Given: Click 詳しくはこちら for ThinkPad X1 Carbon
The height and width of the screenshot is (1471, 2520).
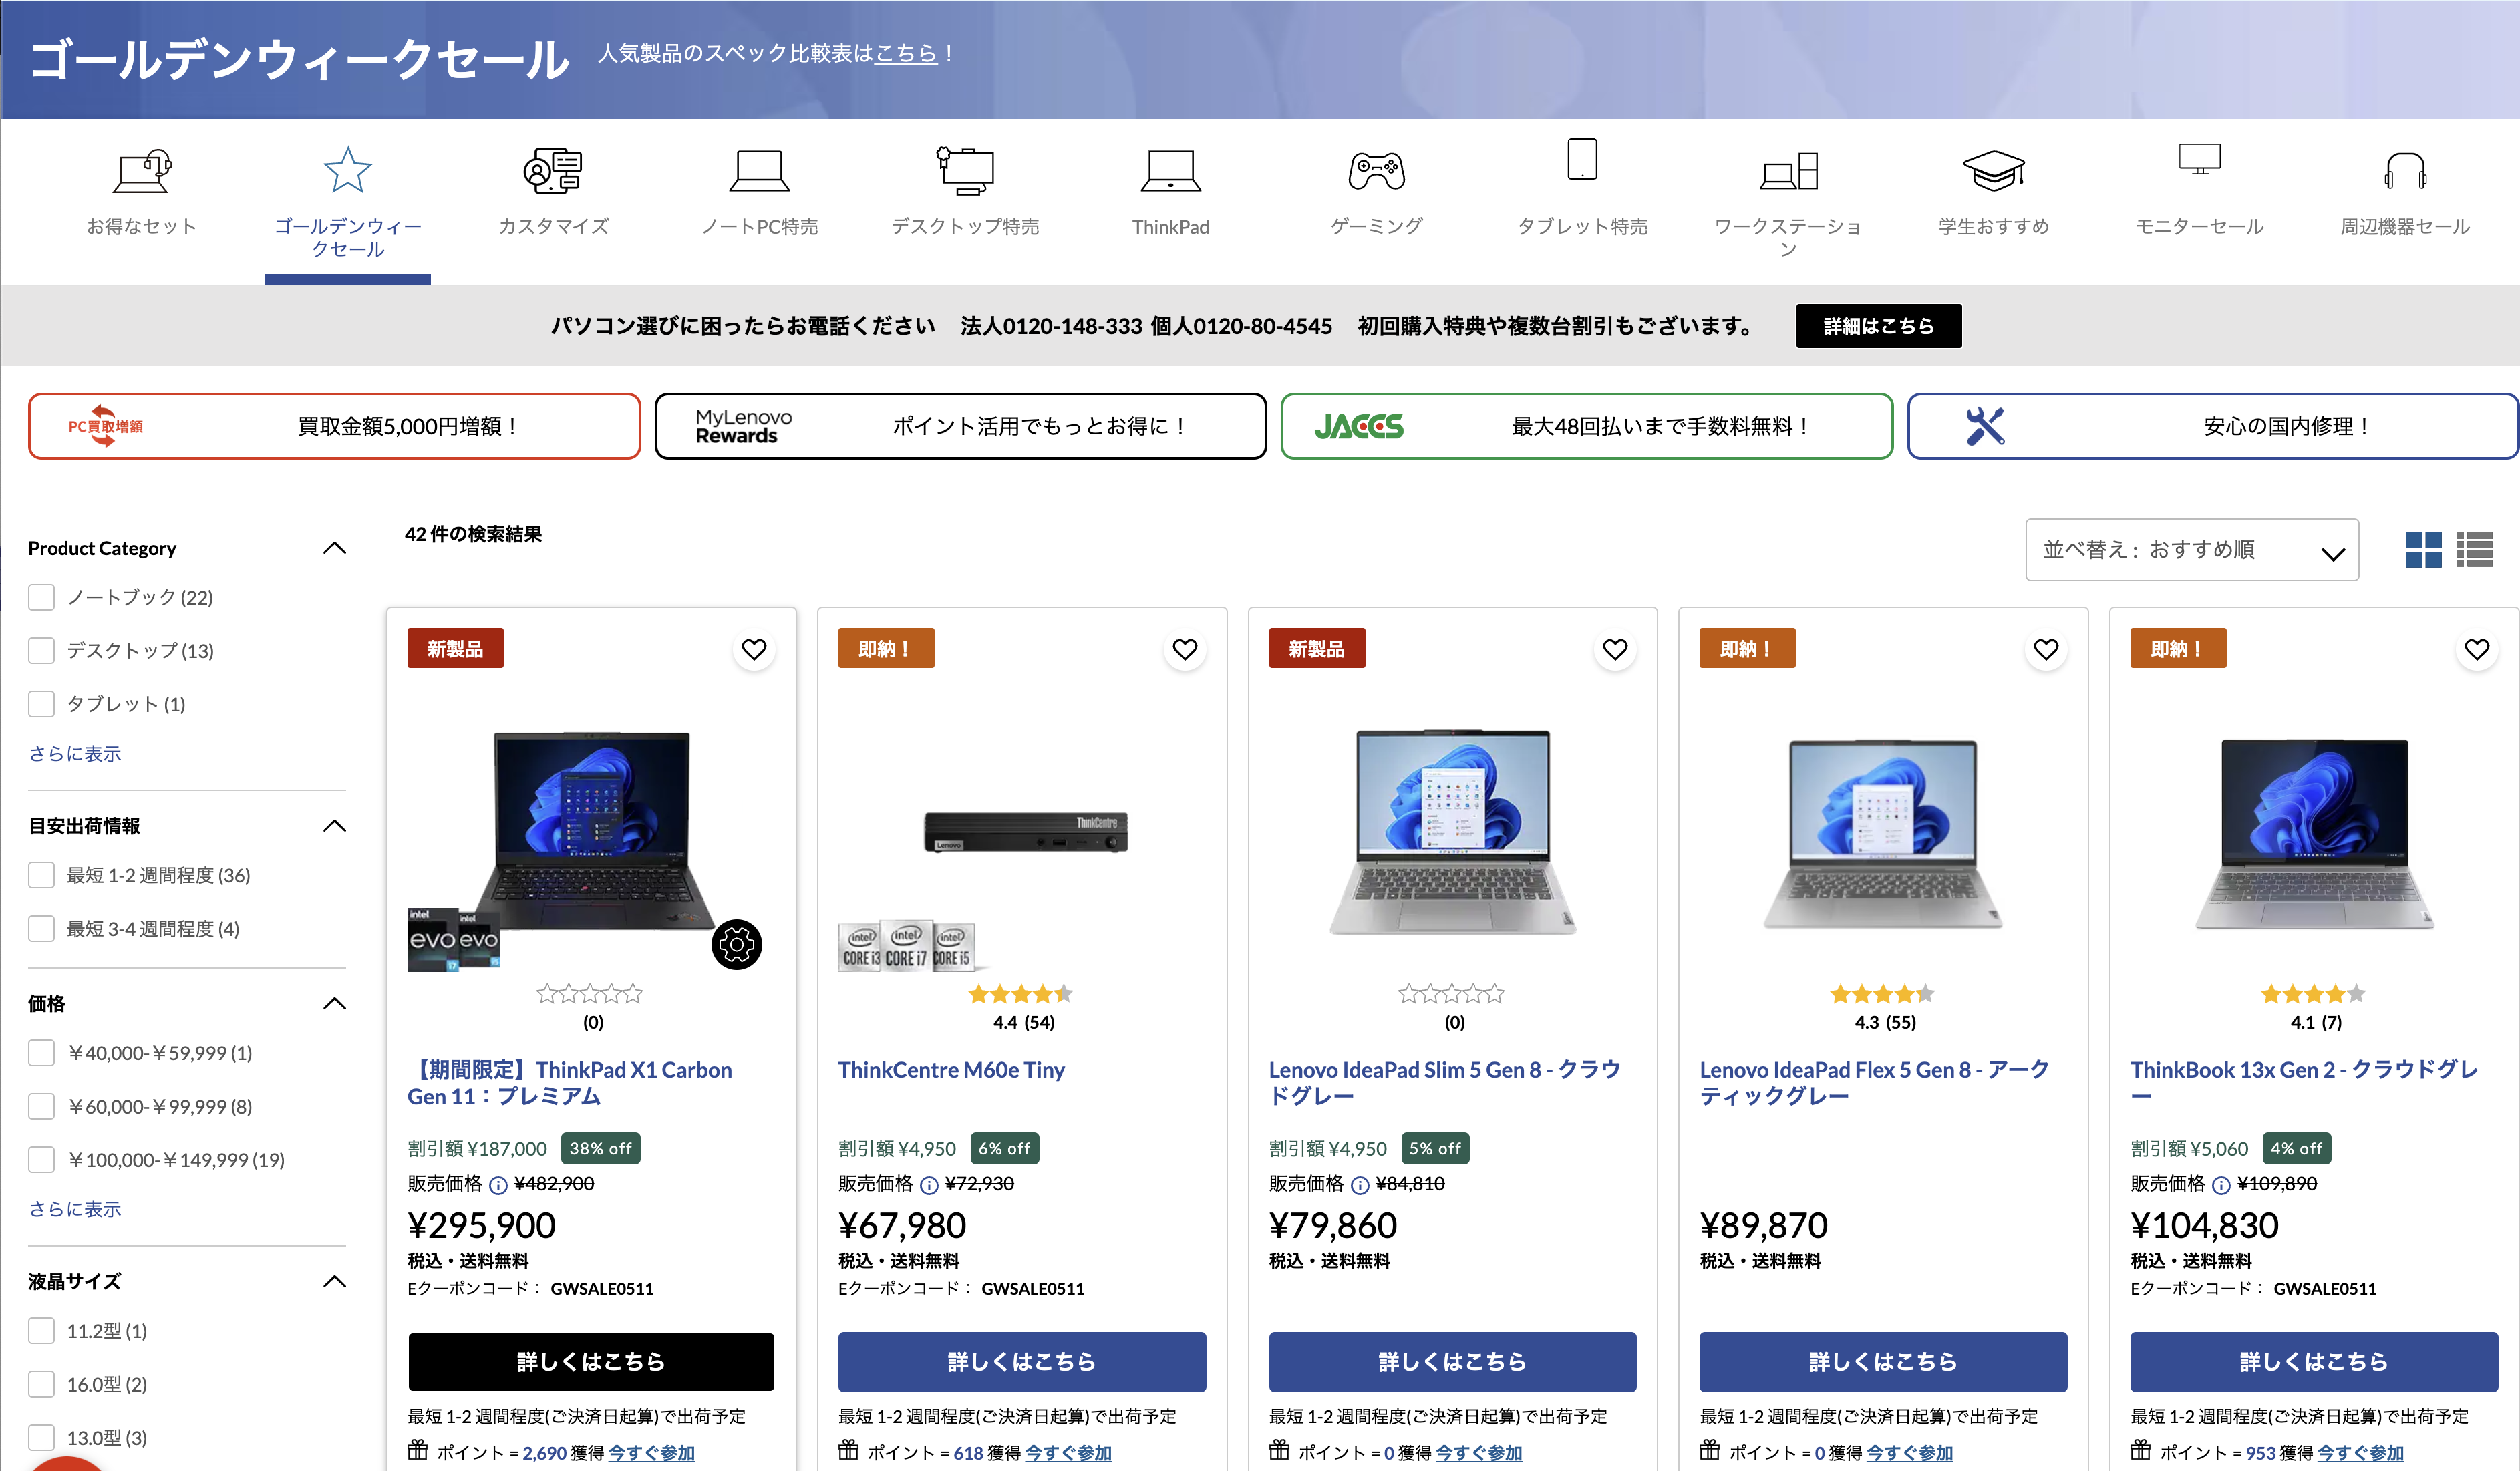Looking at the screenshot, I should 591,1361.
